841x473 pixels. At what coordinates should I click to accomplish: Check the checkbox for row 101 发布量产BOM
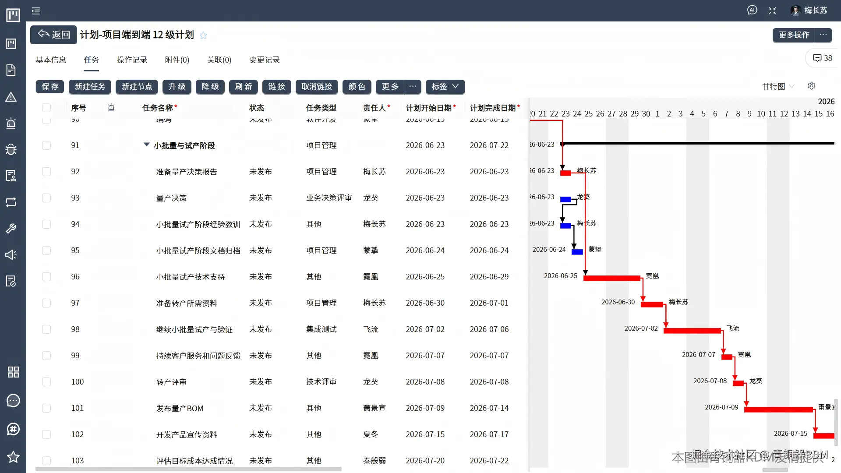[x=46, y=408]
